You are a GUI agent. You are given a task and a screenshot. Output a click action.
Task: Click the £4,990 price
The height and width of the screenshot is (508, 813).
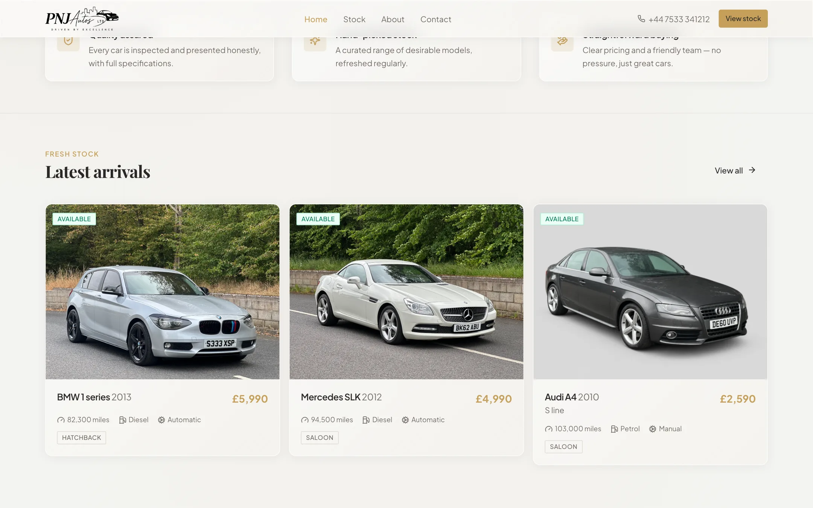click(494, 399)
